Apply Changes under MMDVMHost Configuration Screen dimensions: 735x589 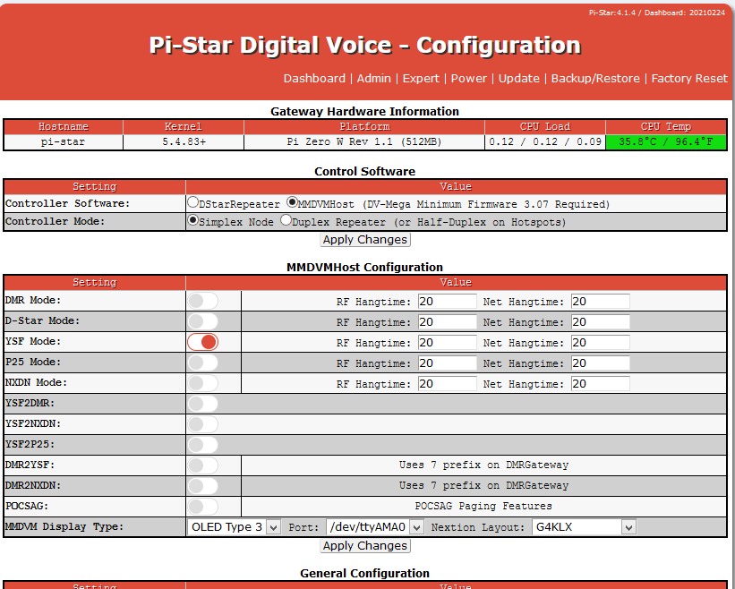[x=365, y=546]
